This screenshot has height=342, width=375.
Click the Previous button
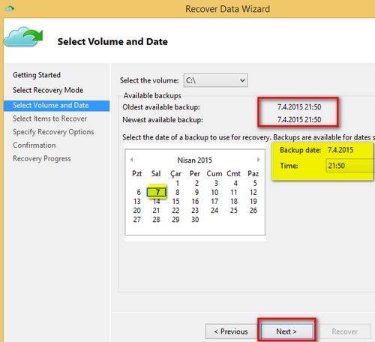tap(231, 331)
